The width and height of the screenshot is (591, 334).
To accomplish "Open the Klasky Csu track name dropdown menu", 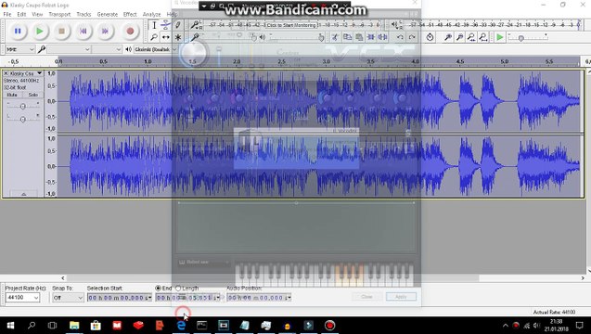I will click(x=26, y=73).
